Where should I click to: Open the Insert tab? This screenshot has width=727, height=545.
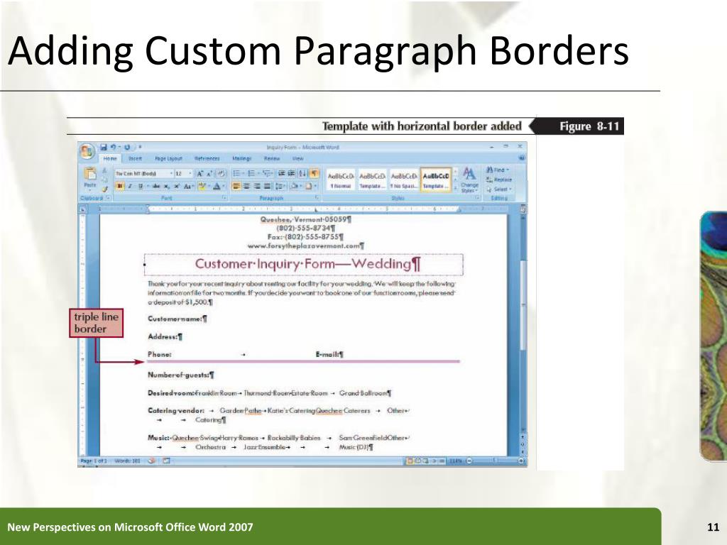135,158
